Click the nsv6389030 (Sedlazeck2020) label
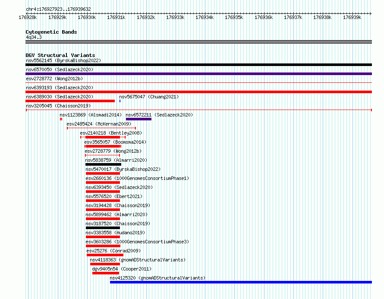The image size is (384, 299). click(60, 97)
